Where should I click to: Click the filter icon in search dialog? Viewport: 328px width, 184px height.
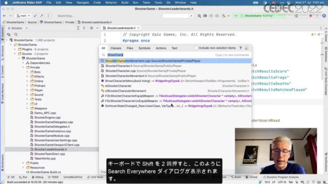pos(241,48)
